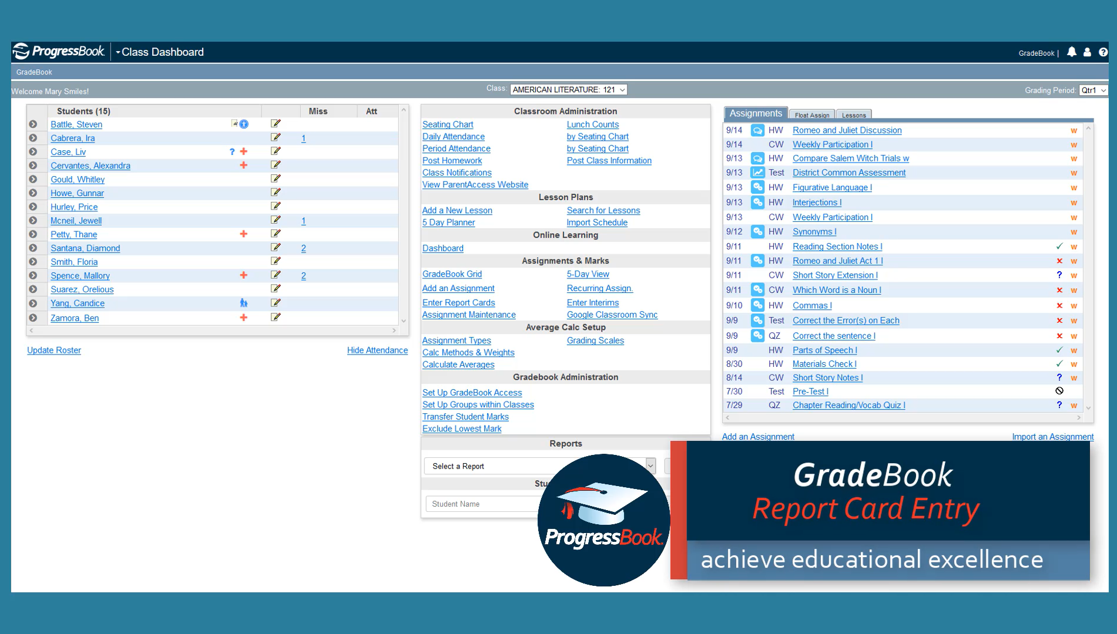Open the notifications bell icon
1117x634 pixels.
point(1072,52)
